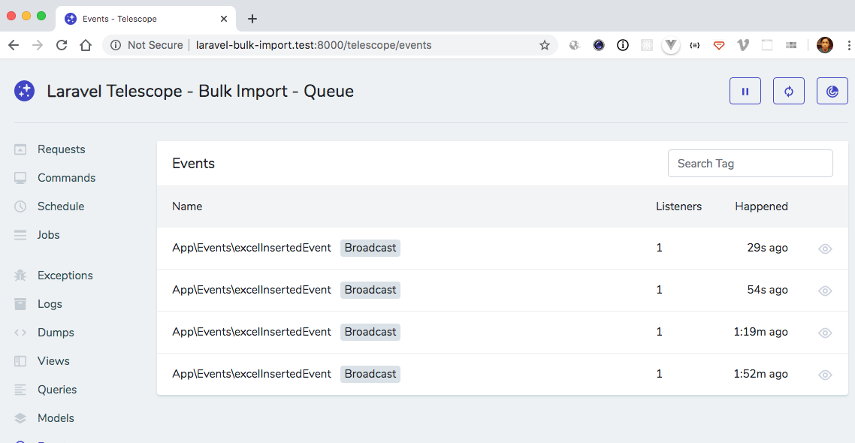Open the browser profile avatar
The width and height of the screenshot is (855, 443).
tap(824, 45)
